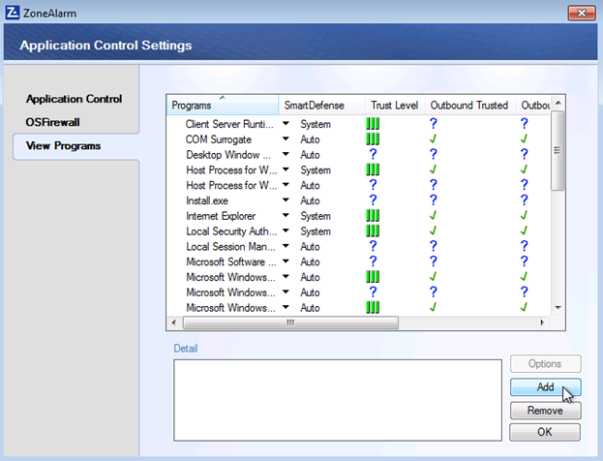The width and height of the screenshot is (603, 461).
Task: Click the Remove button
Action: (x=545, y=411)
